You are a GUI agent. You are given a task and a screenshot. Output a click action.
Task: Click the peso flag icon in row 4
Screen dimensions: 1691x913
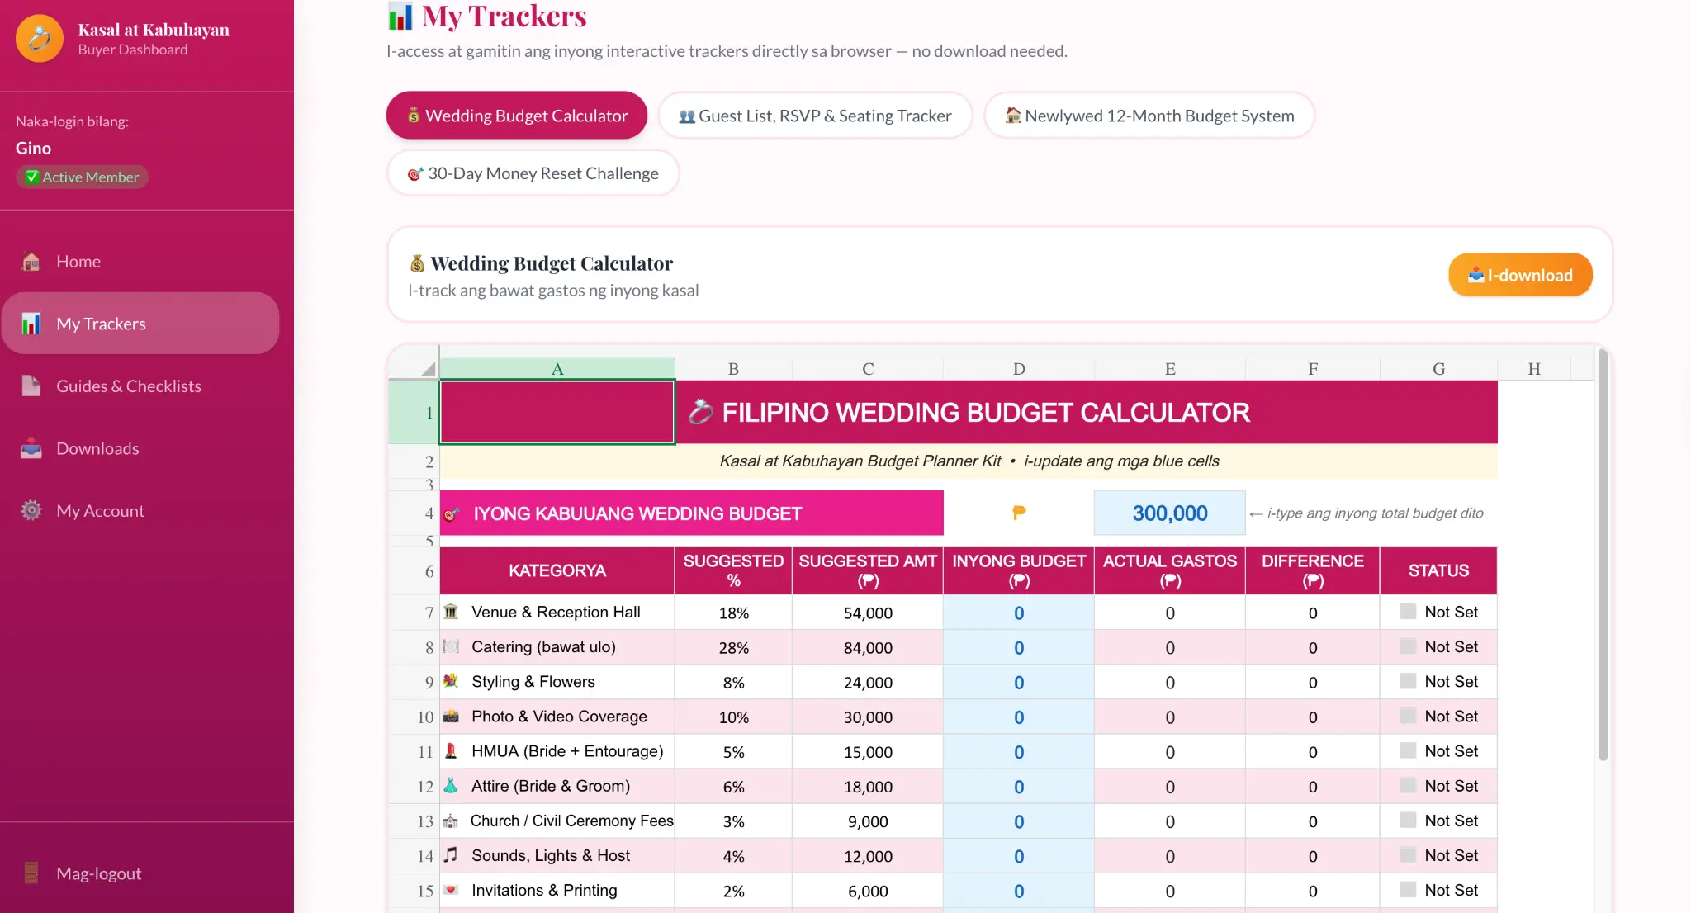click(1019, 513)
